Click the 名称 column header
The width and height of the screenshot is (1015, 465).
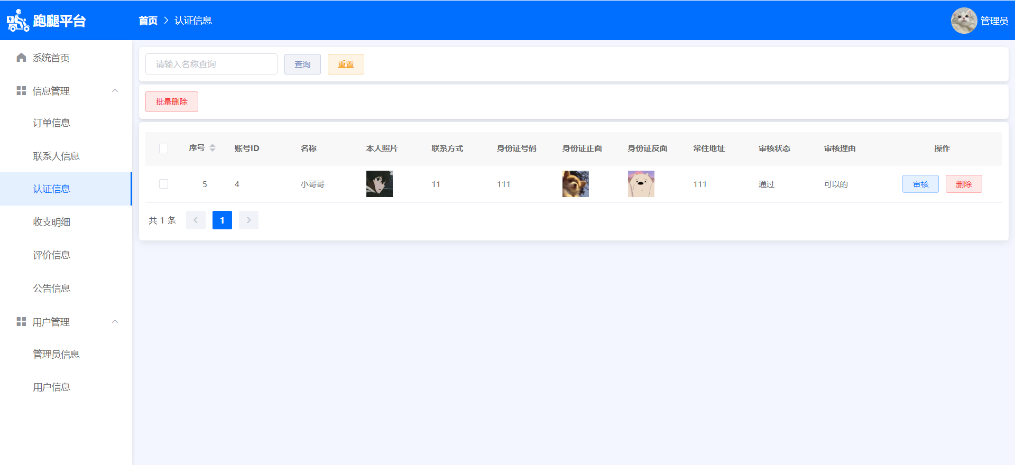pos(309,148)
